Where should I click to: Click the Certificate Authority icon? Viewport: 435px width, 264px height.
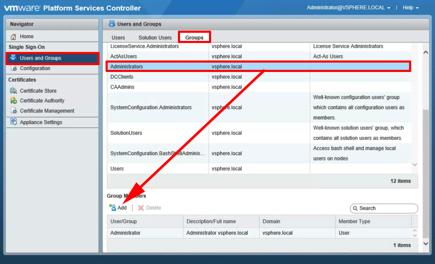(x=13, y=100)
